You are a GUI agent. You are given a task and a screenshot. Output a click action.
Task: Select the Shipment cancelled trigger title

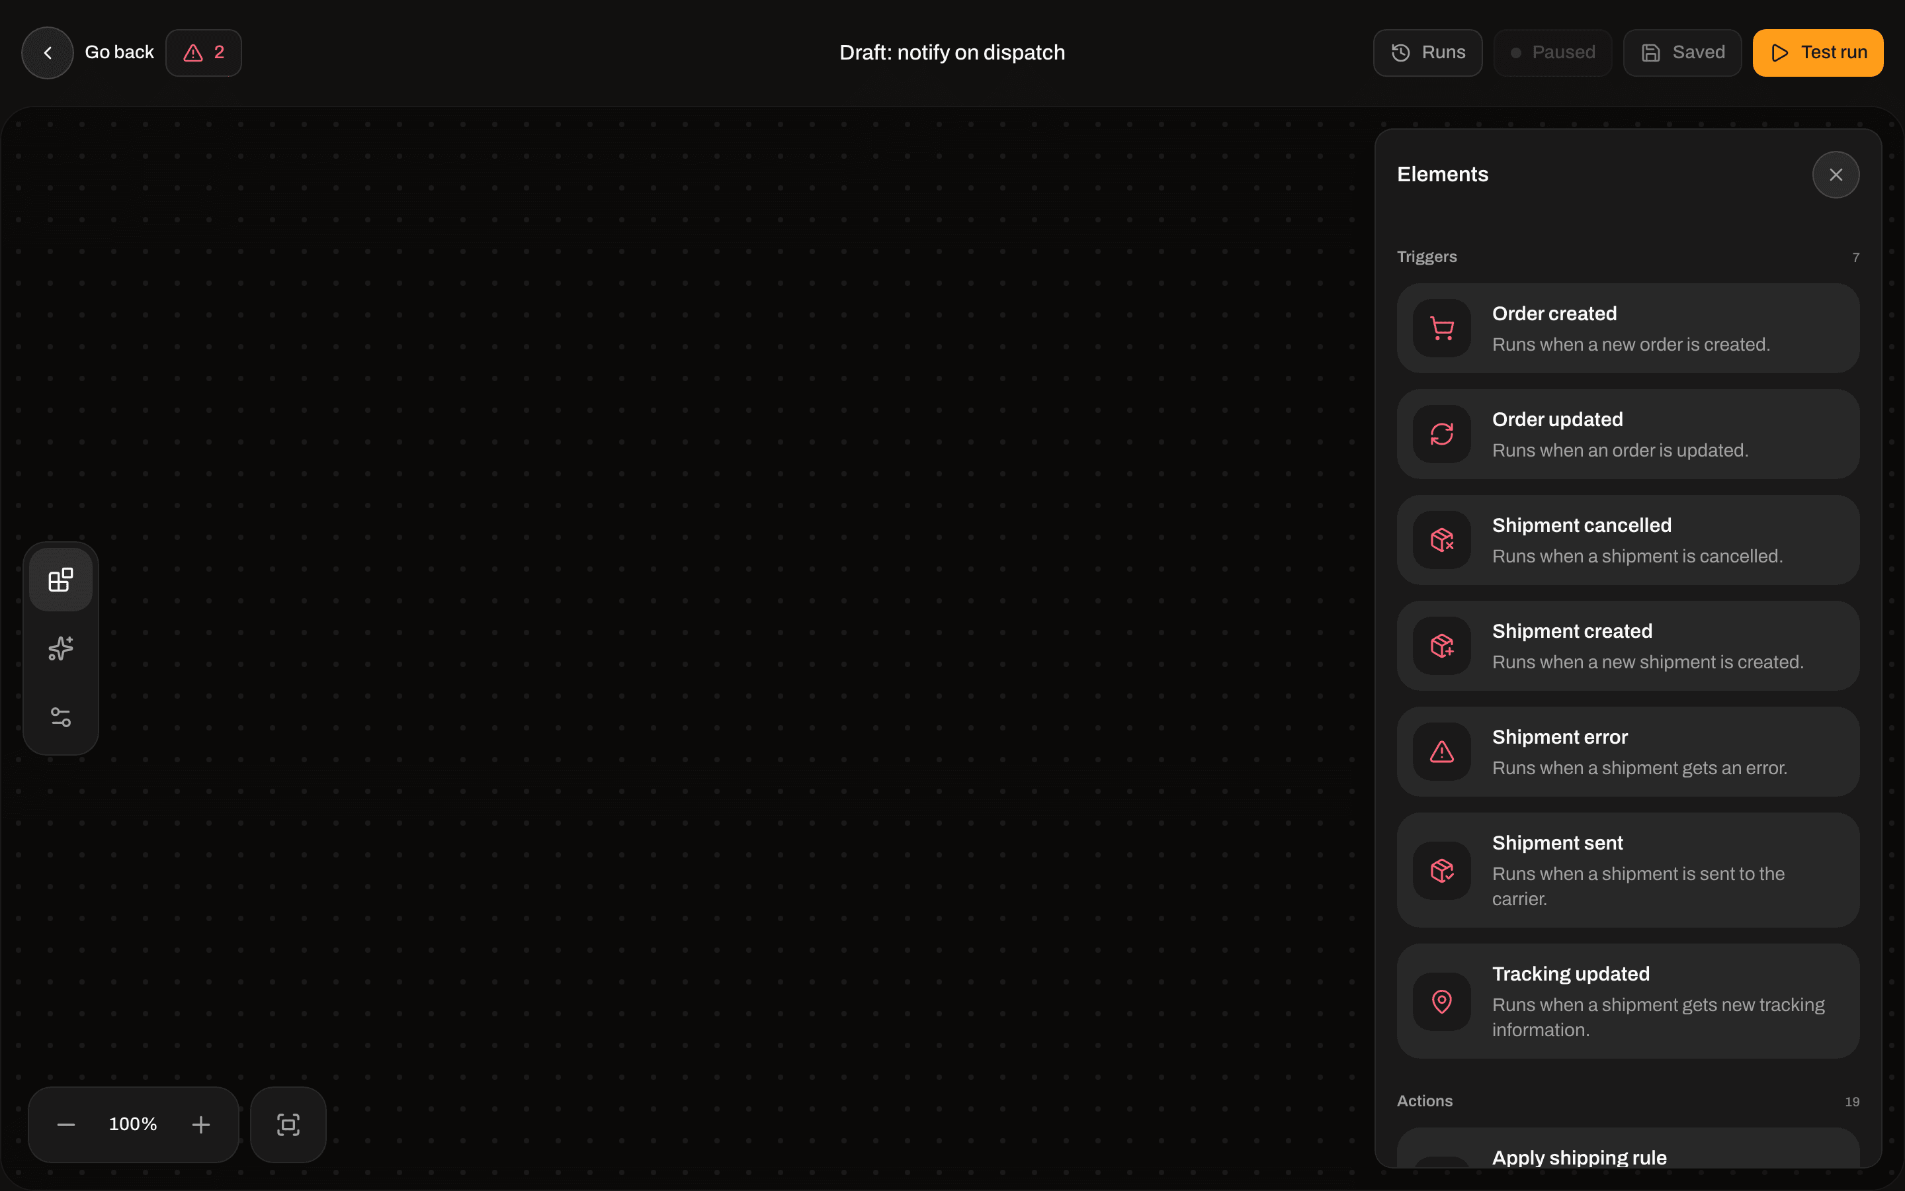tap(1582, 525)
